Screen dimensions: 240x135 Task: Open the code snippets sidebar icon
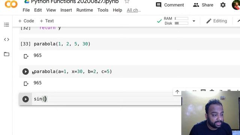tap(6, 39)
